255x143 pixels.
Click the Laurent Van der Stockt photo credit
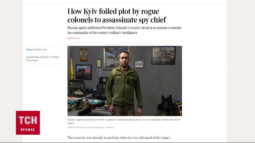click(x=91, y=128)
